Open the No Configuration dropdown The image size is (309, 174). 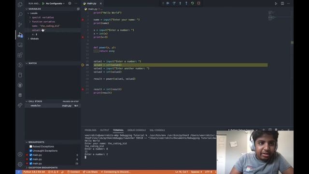pyautogui.click(x=55, y=3)
